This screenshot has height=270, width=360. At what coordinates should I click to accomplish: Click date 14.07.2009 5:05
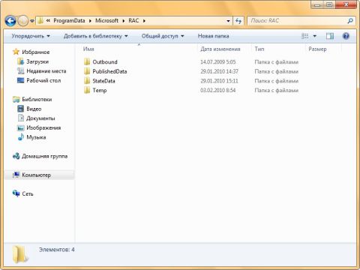click(217, 62)
